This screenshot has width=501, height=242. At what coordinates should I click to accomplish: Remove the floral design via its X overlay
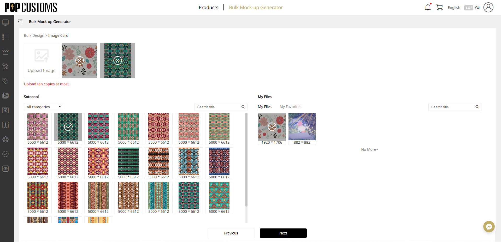click(79, 60)
